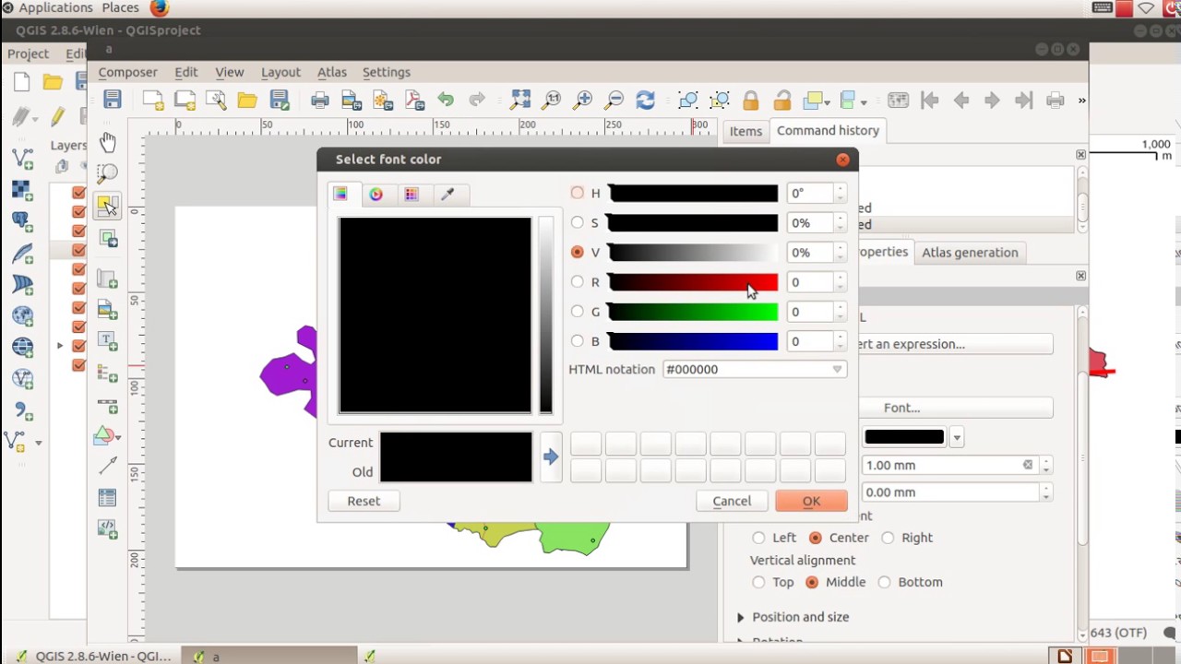Undo last composer change
This screenshot has height=664, width=1181.
pos(446,100)
